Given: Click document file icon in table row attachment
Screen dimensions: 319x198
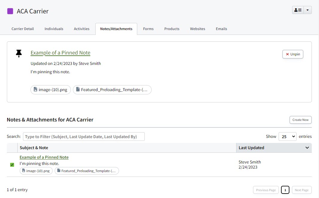Looking at the screenshot, I should pyautogui.click(x=59, y=170).
